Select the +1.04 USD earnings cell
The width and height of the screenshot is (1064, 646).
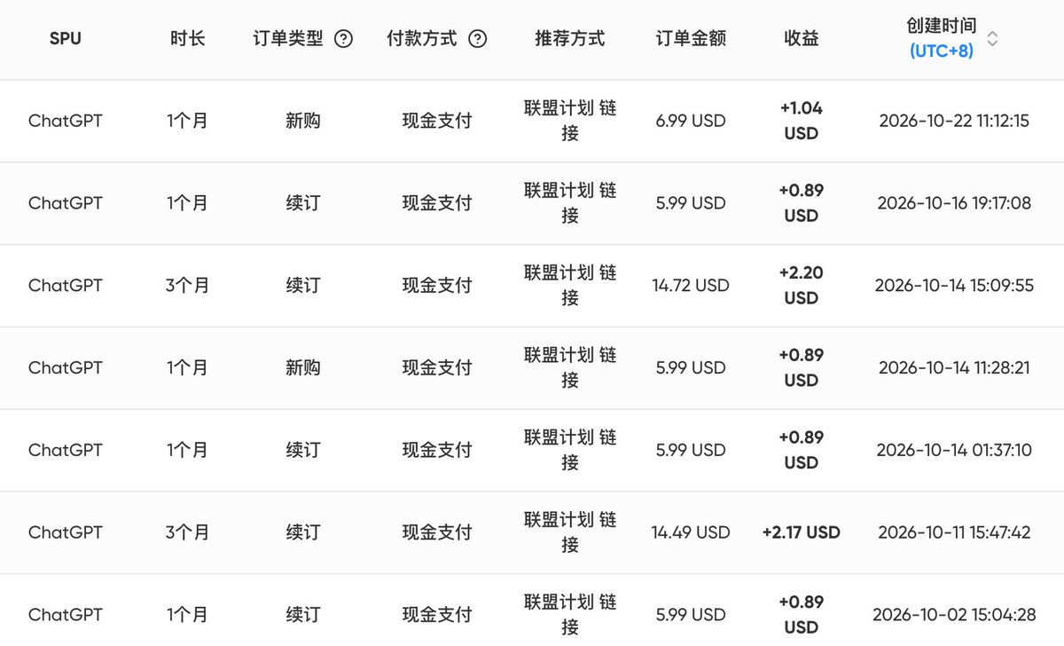click(802, 121)
